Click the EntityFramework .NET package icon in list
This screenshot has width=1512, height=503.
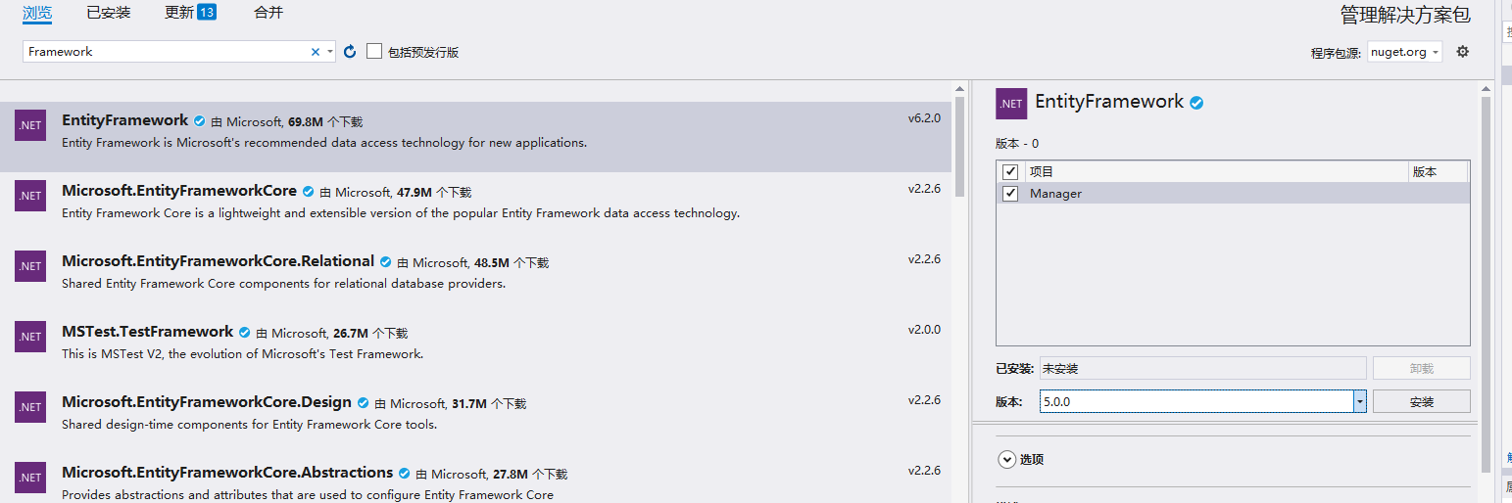tap(30, 125)
